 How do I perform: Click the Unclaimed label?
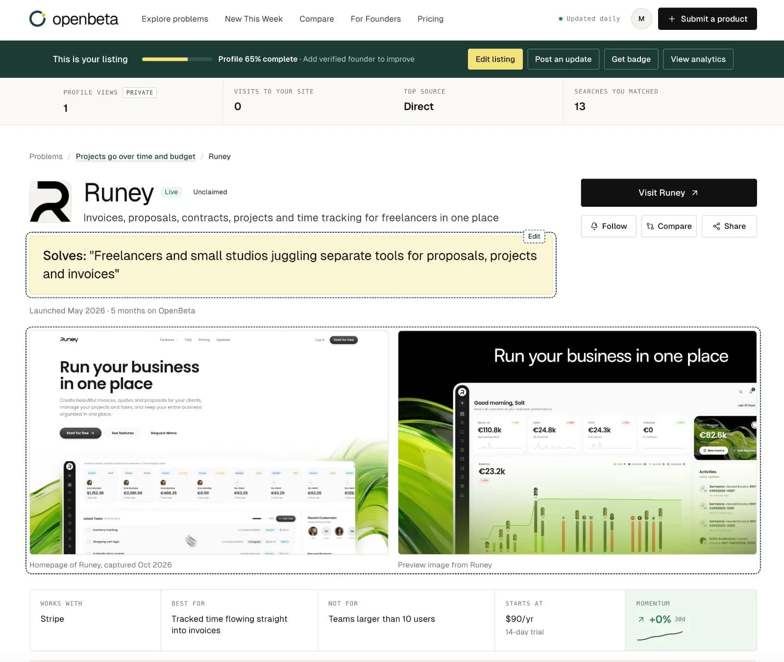click(x=210, y=192)
